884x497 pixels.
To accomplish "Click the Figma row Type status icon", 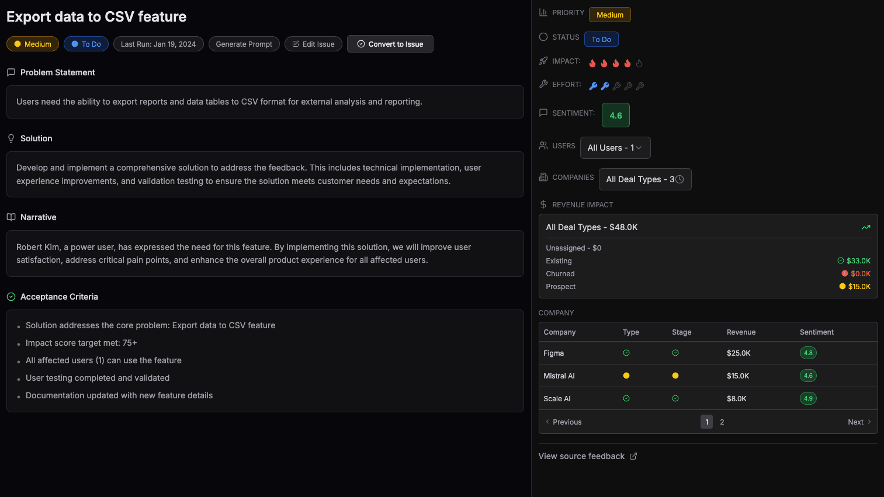I will pos(626,353).
